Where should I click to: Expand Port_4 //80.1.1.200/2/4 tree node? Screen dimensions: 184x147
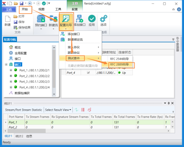[11, 87]
